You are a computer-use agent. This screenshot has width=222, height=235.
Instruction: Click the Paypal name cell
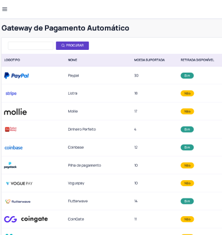[x=73, y=75]
